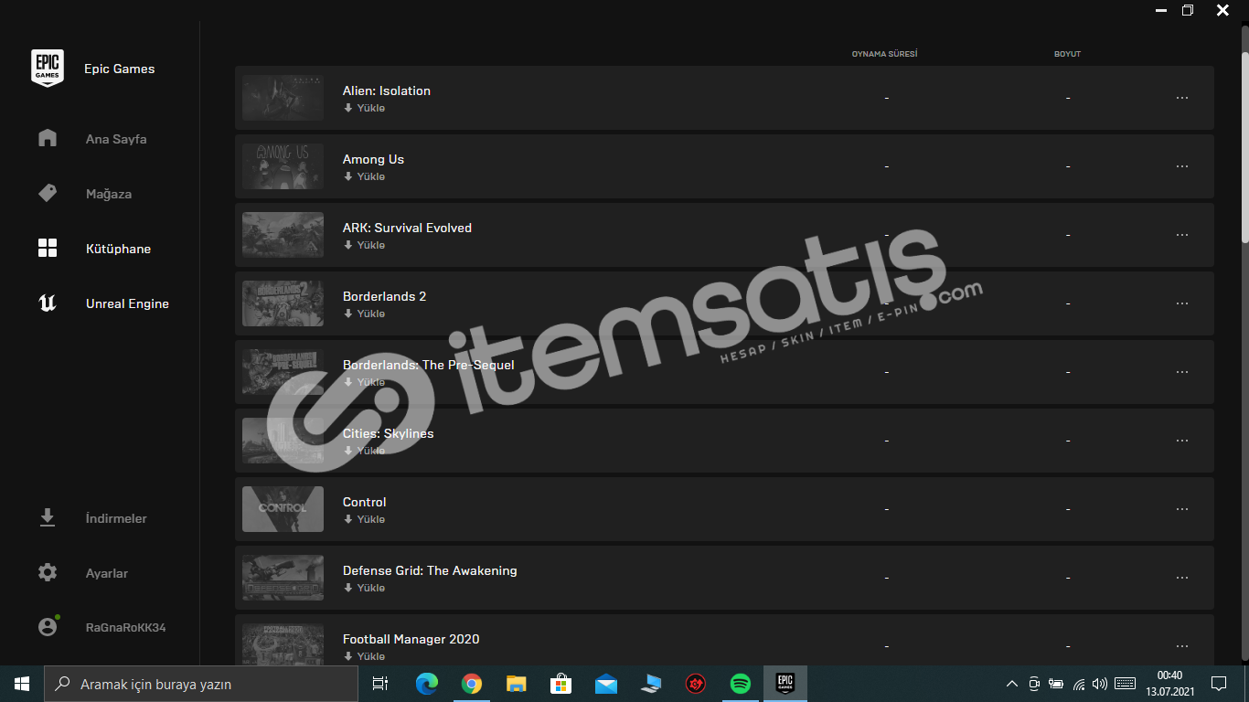Select Kütüphane in the sidebar

click(119, 249)
